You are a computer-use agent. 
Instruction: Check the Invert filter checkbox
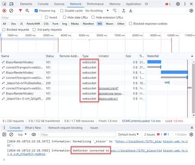click(46, 17)
